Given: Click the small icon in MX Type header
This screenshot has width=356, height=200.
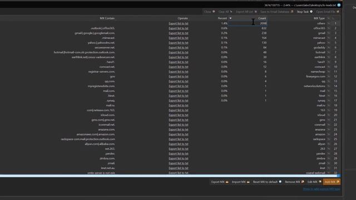Looking at the screenshot, I should pyautogui.click(x=328, y=18).
